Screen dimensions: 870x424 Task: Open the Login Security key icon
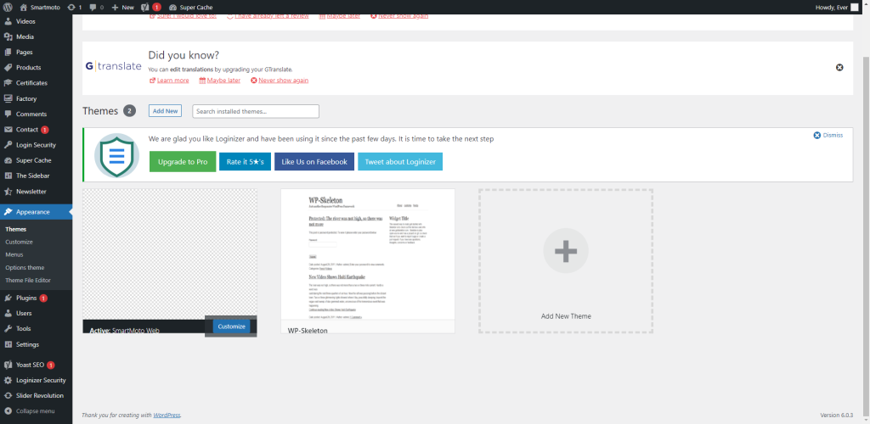[8, 145]
